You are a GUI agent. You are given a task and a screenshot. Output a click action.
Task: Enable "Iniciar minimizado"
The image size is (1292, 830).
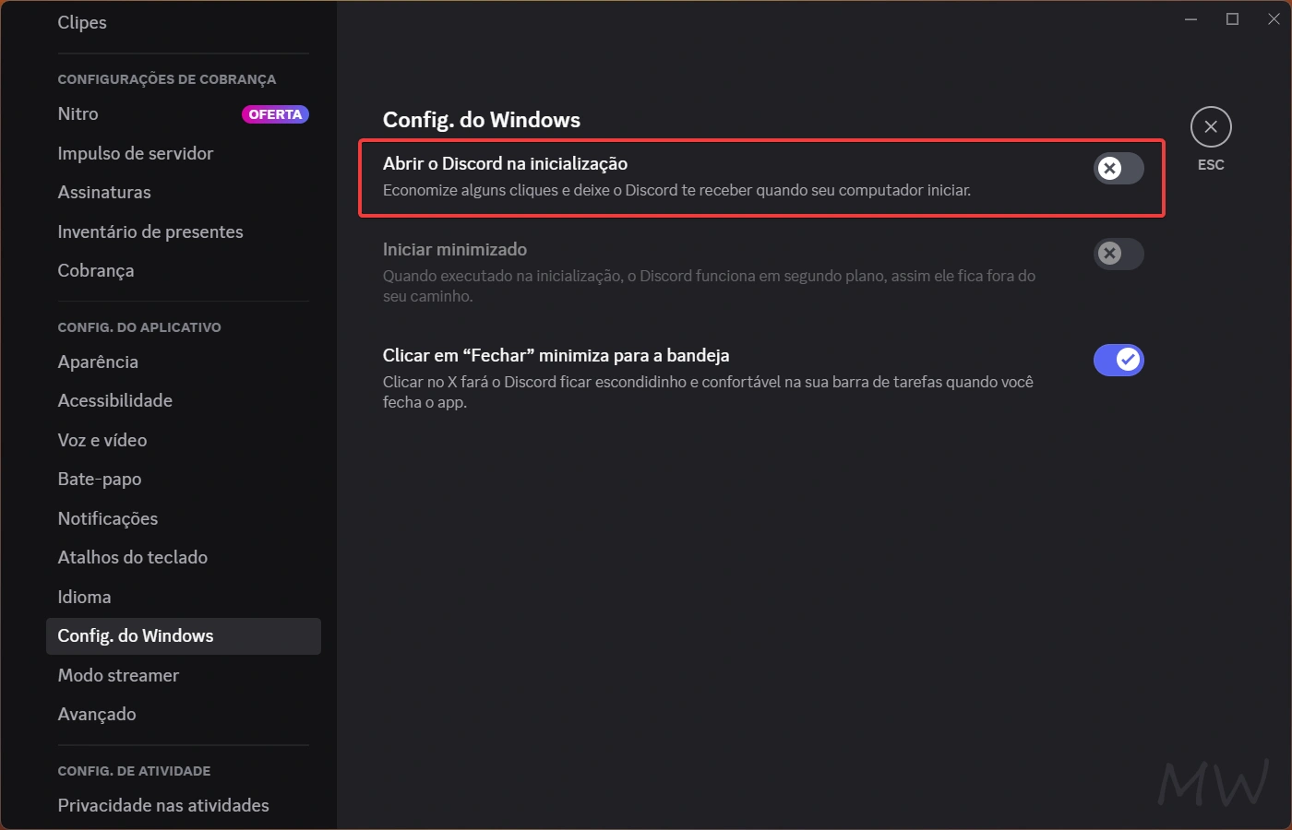click(1118, 254)
